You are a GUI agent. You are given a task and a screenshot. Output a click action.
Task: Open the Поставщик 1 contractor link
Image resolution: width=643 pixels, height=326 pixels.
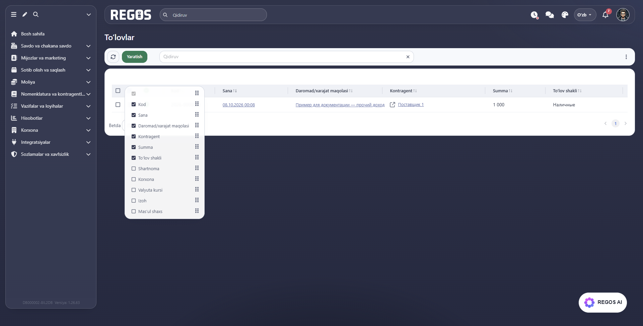pyautogui.click(x=411, y=105)
